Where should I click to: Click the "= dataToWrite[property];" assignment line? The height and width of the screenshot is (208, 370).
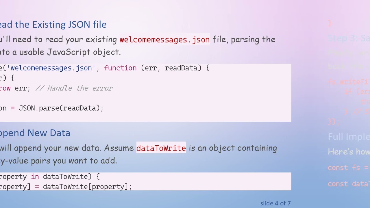point(83,187)
